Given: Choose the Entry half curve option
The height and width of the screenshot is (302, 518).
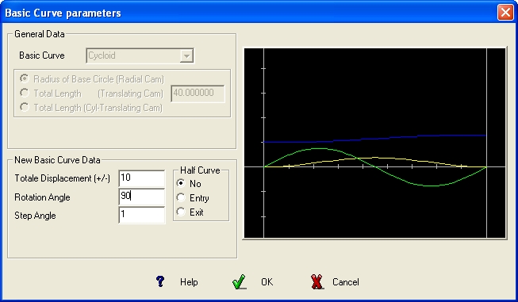Looking at the screenshot, I should click(181, 197).
